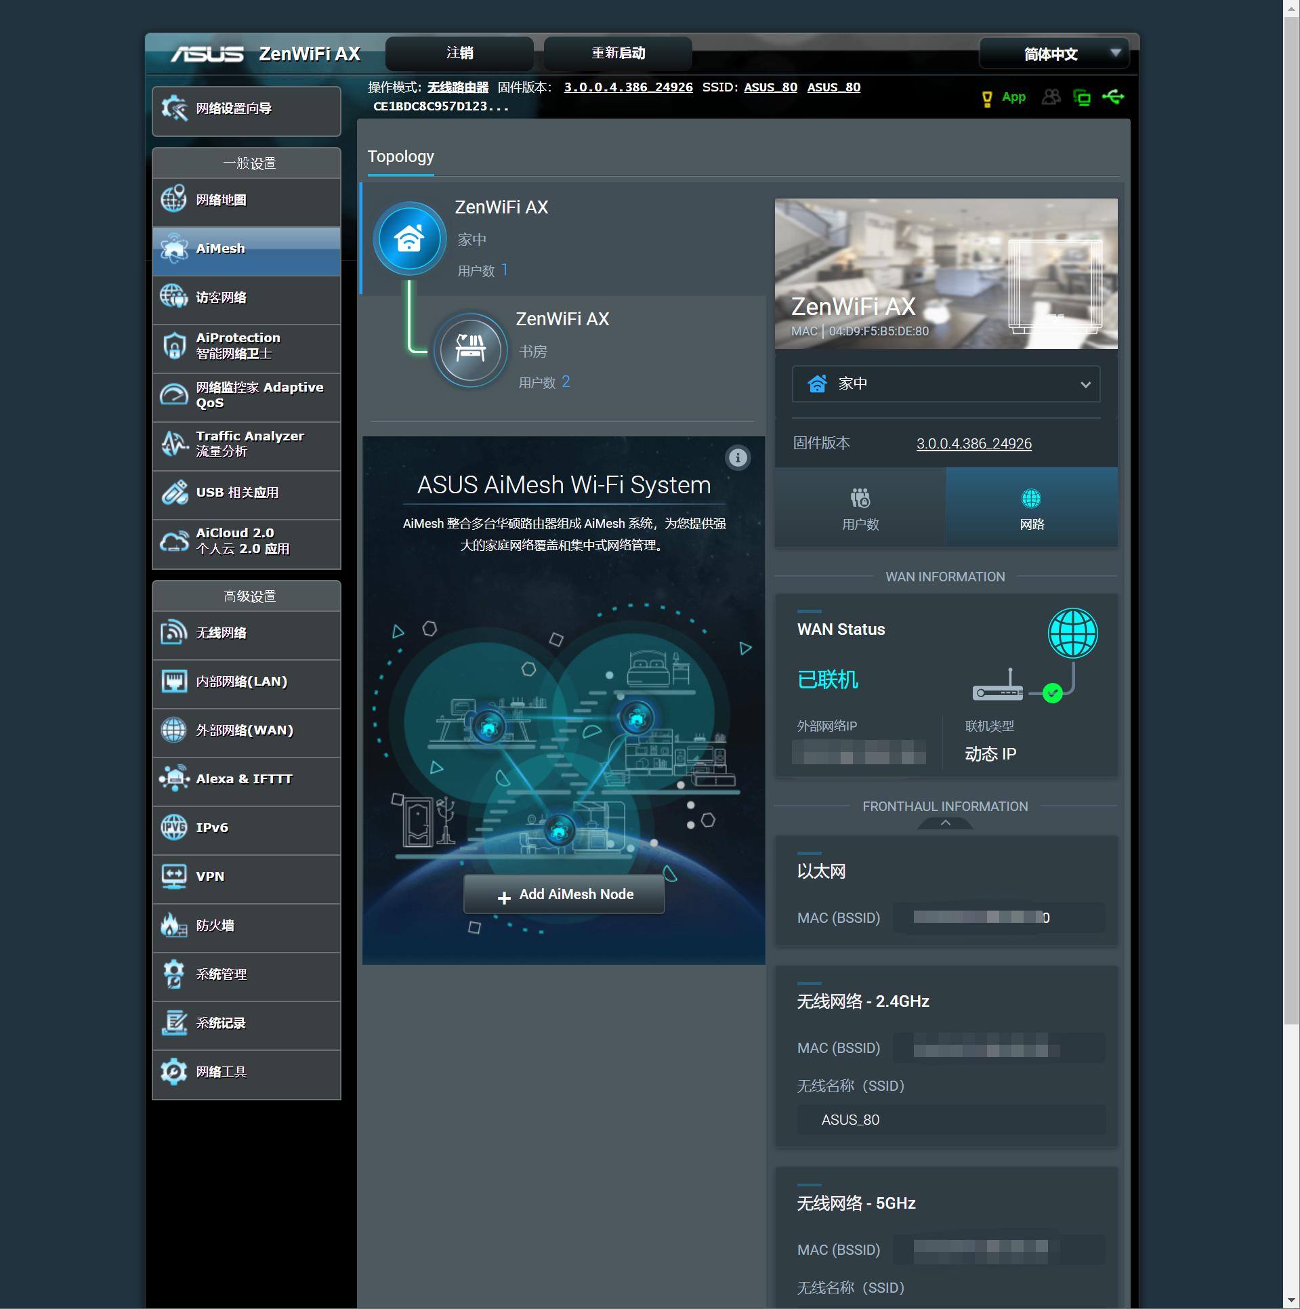Click the VPN monitor icon
Screen dimensions: 1300x1309
pyautogui.click(x=174, y=877)
